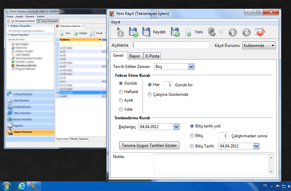Click the Kaydet floppy disk icon

point(146,32)
